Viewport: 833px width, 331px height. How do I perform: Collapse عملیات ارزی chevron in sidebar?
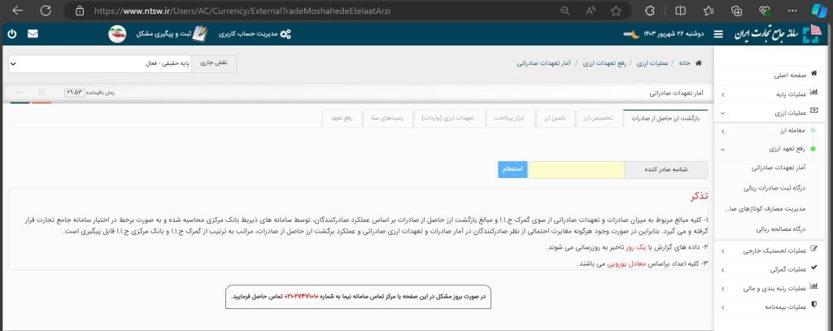pyautogui.click(x=722, y=113)
